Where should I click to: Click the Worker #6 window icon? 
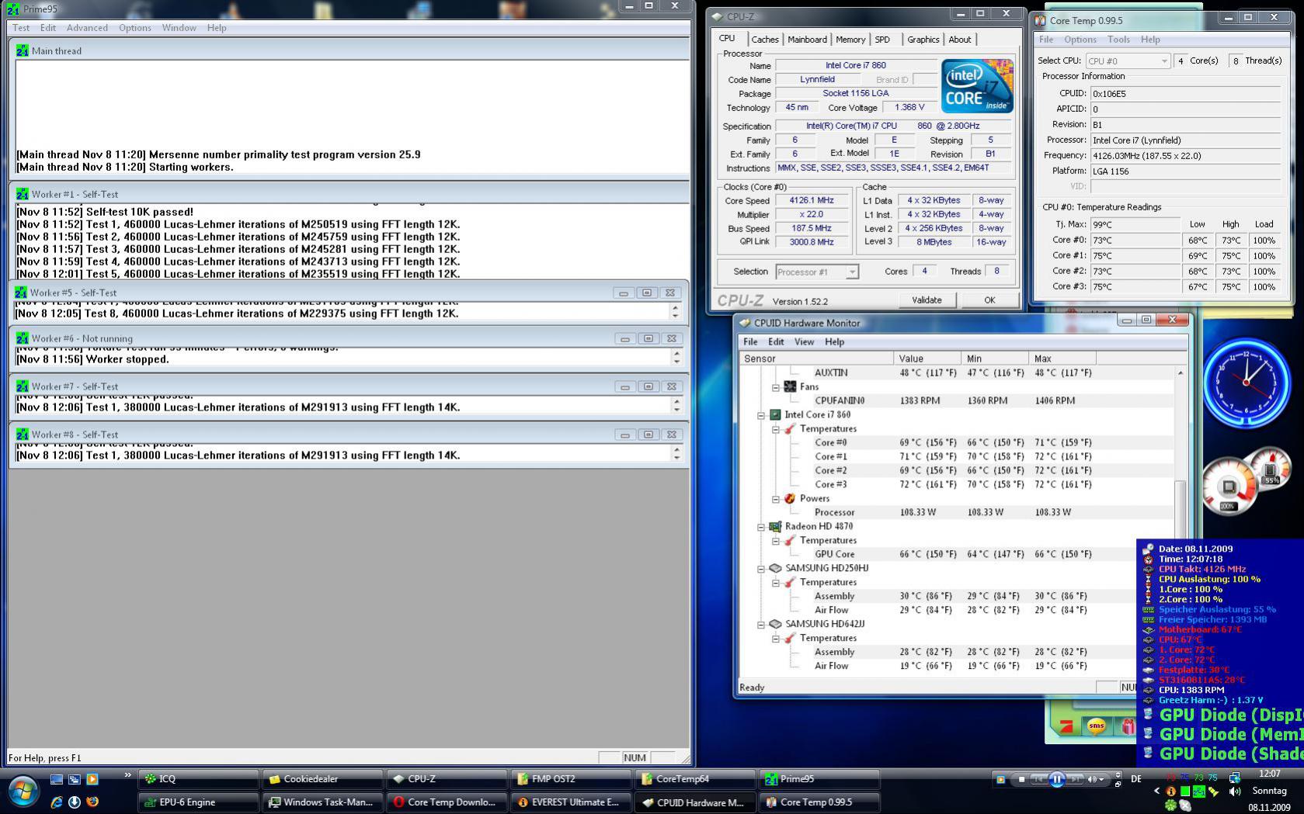click(x=22, y=338)
